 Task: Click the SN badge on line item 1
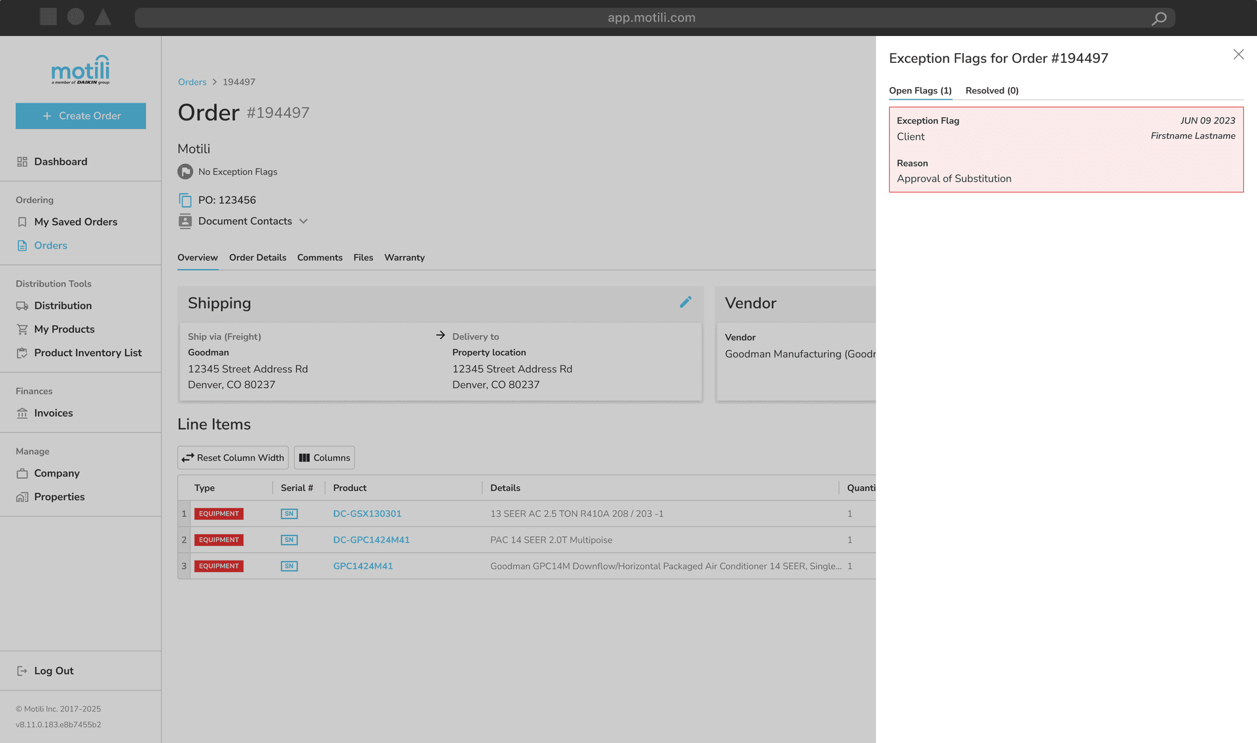[x=289, y=514]
